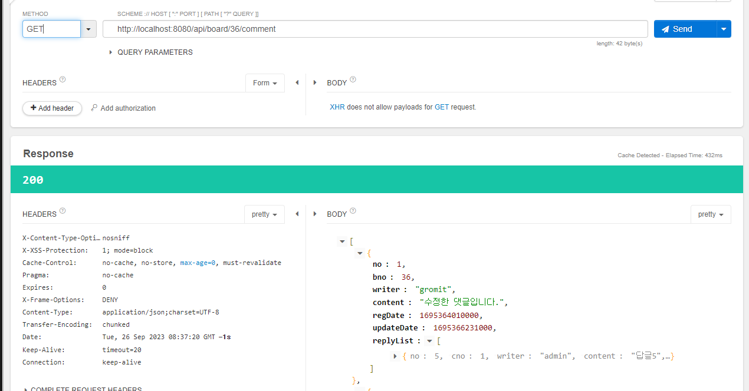Click the XHR link in body message
This screenshot has height=391, width=749.
click(337, 107)
